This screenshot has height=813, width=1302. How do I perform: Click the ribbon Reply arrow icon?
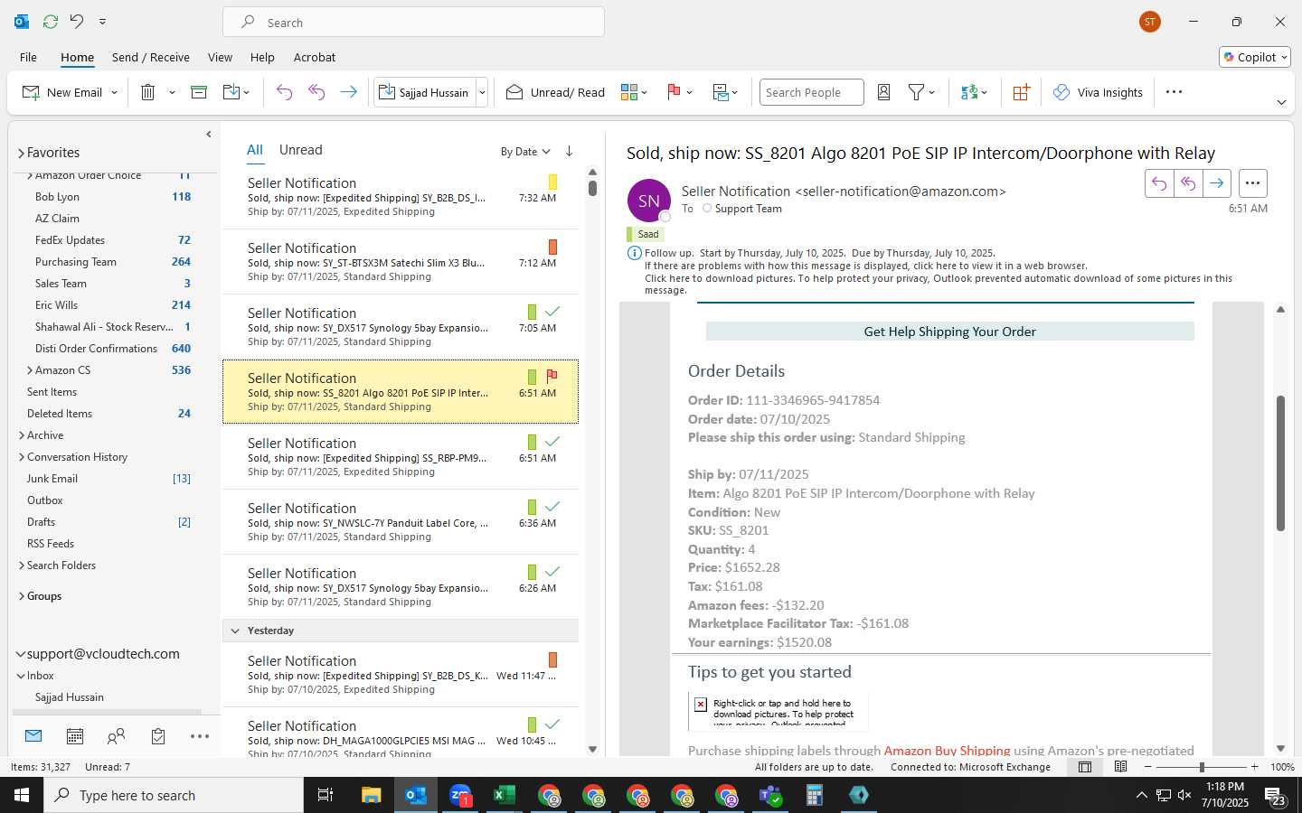point(284,92)
